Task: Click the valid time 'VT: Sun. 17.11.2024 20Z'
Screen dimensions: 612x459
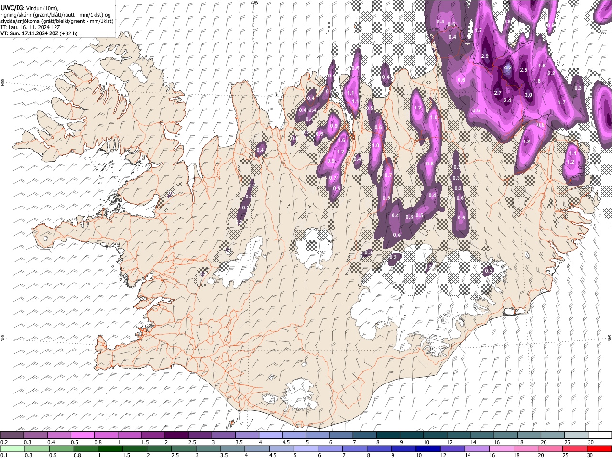Action: [30, 33]
